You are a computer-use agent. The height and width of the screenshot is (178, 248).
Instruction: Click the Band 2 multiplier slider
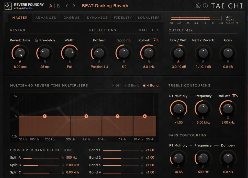[121, 159]
